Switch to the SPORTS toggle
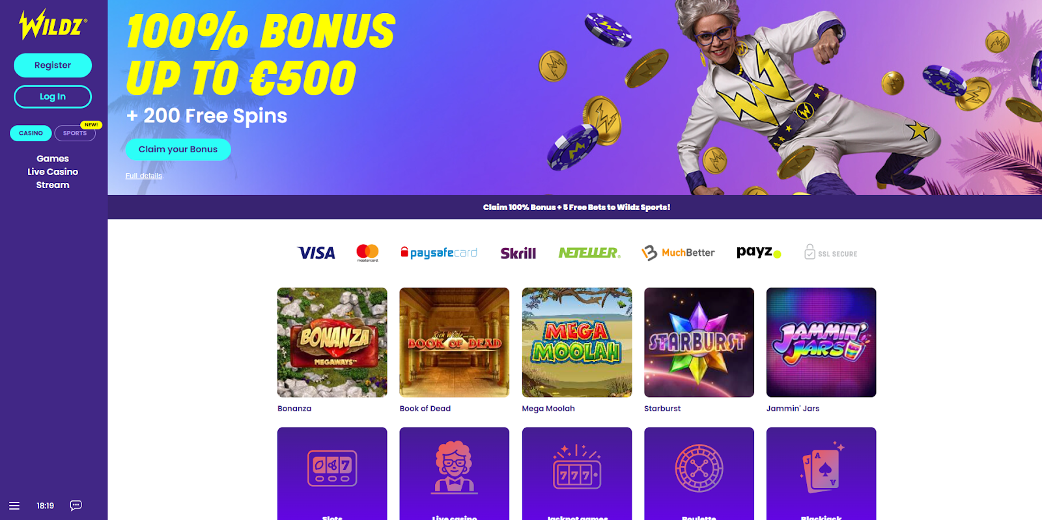The width and height of the screenshot is (1042, 520). [75, 133]
